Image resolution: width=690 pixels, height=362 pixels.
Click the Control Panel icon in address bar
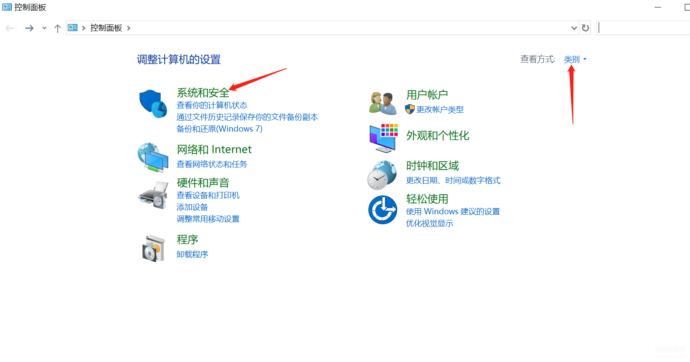pos(73,28)
